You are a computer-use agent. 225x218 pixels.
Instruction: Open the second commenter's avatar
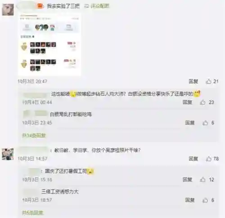pyautogui.click(x=8, y=154)
